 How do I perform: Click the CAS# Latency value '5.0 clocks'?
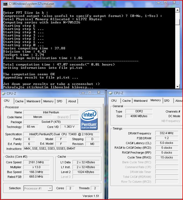pyautogui.click(x=167, y=143)
